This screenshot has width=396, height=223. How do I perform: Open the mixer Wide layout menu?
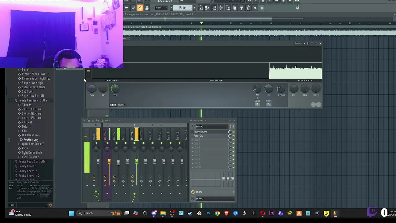click(x=108, y=120)
